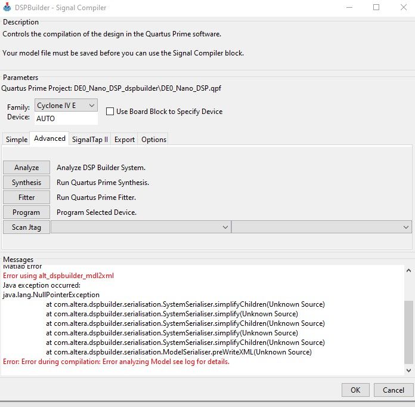Open the SignalTap II tab
The height and width of the screenshot is (407, 415).
(x=89, y=140)
